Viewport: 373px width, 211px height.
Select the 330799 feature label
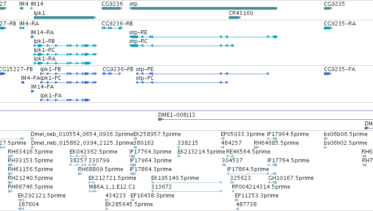click(x=99, y=161)
